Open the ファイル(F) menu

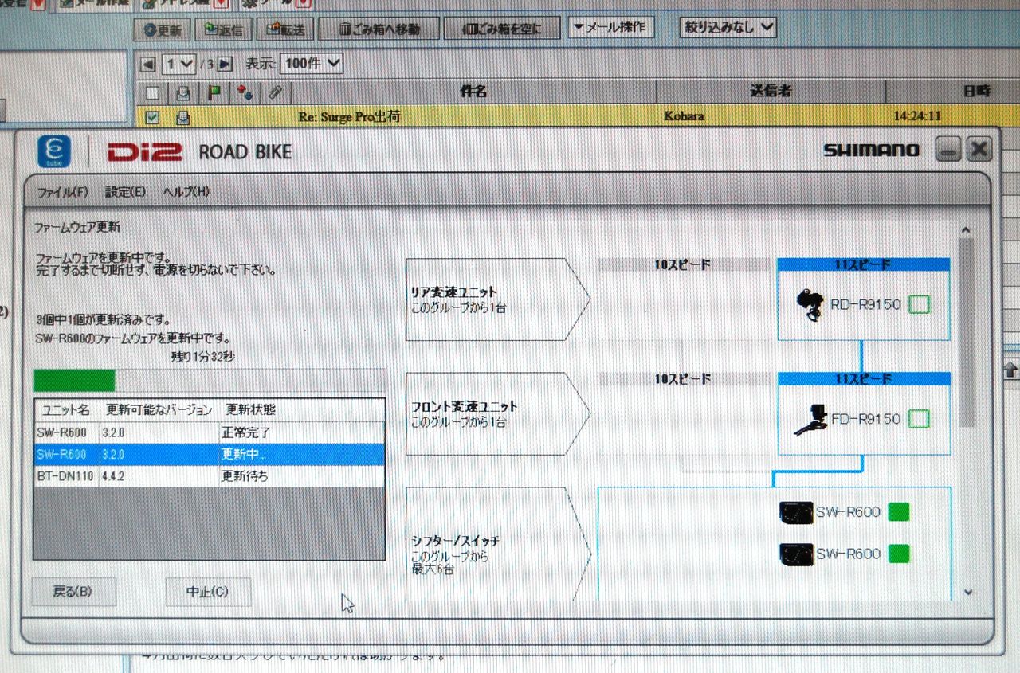[x=63, y=192]
